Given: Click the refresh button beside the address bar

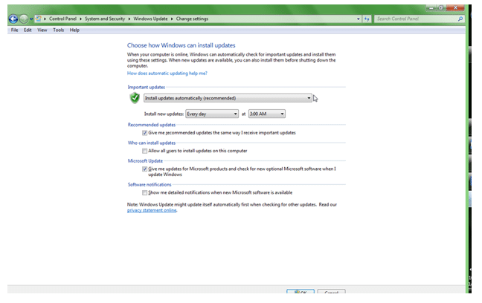Looking at the screenshot, I should coord(367,19).
